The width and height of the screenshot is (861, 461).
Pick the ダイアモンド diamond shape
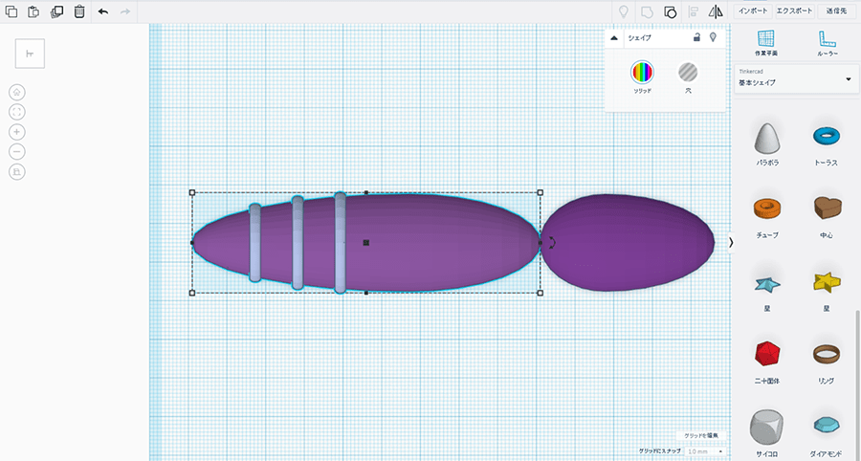pos(827,425)
